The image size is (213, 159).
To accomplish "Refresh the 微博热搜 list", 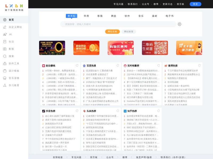I will 199,65.
